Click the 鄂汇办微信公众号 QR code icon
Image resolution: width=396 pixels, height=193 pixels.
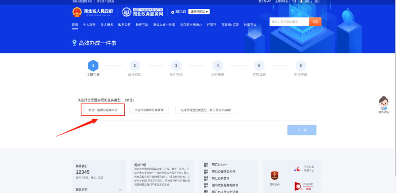pos(206,171)
